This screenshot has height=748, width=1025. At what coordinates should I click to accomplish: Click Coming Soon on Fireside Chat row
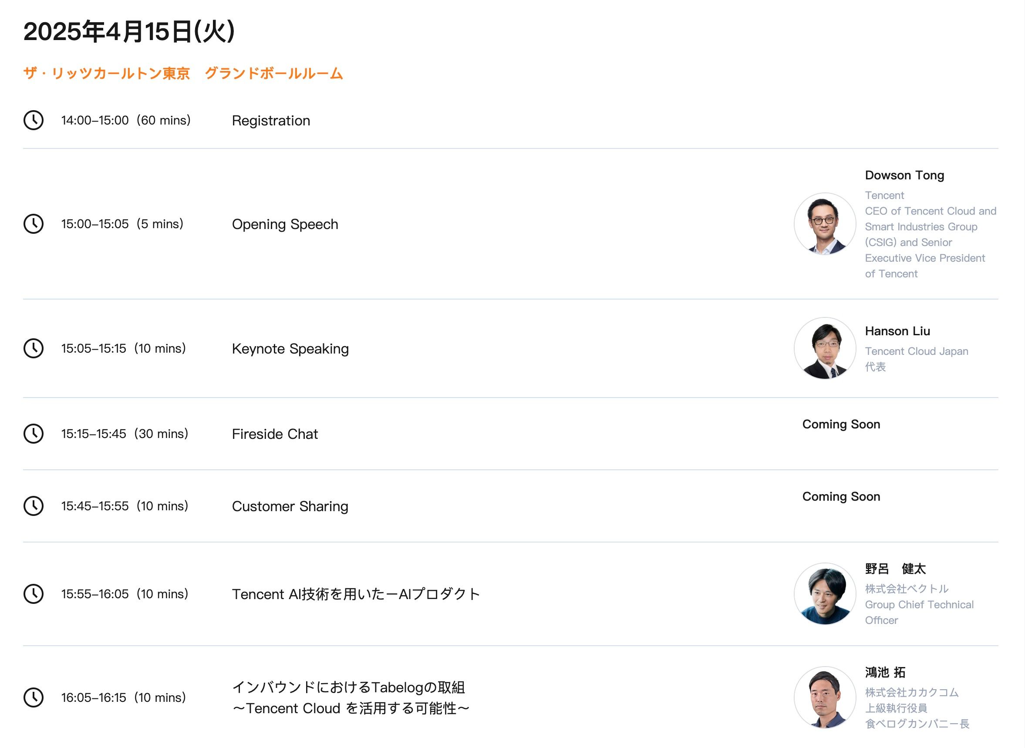pyautogui.click(x=841, y=424)
